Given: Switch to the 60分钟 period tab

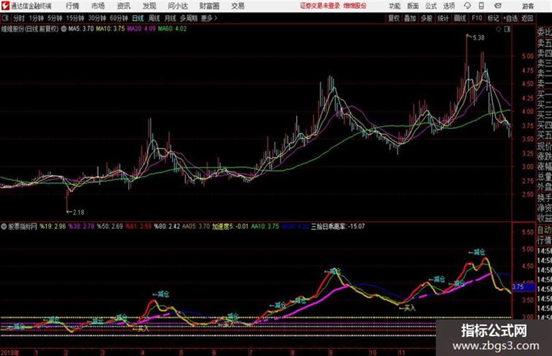Looking at the screenshot, I should tap(119, 18).
